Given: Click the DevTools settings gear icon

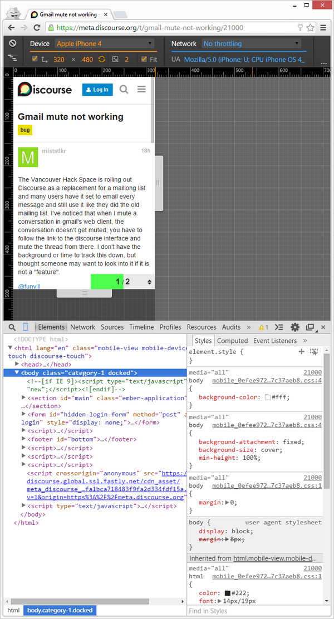Looking at the screenshot, I should pos(295,327).
